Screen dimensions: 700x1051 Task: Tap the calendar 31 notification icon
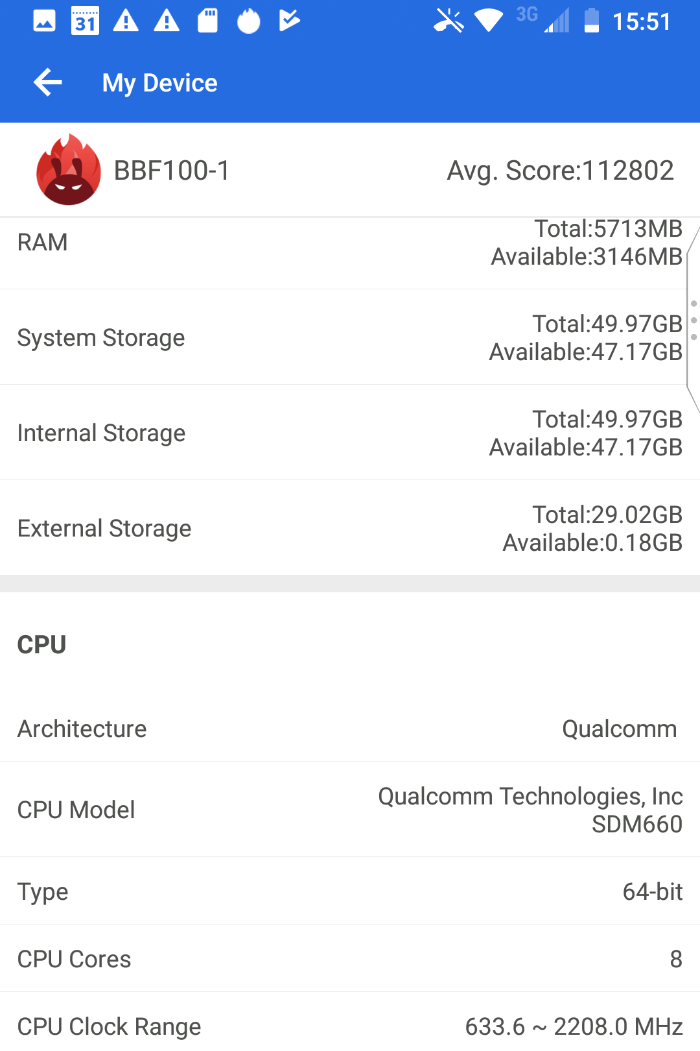point(85,21)
